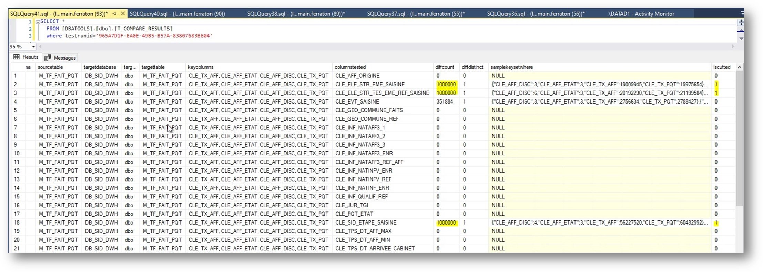This screenshot has width=763, height=272.
Task: Open the 95 % zoom dropdown
Action: pyautogui.click(x=33, y=47)
